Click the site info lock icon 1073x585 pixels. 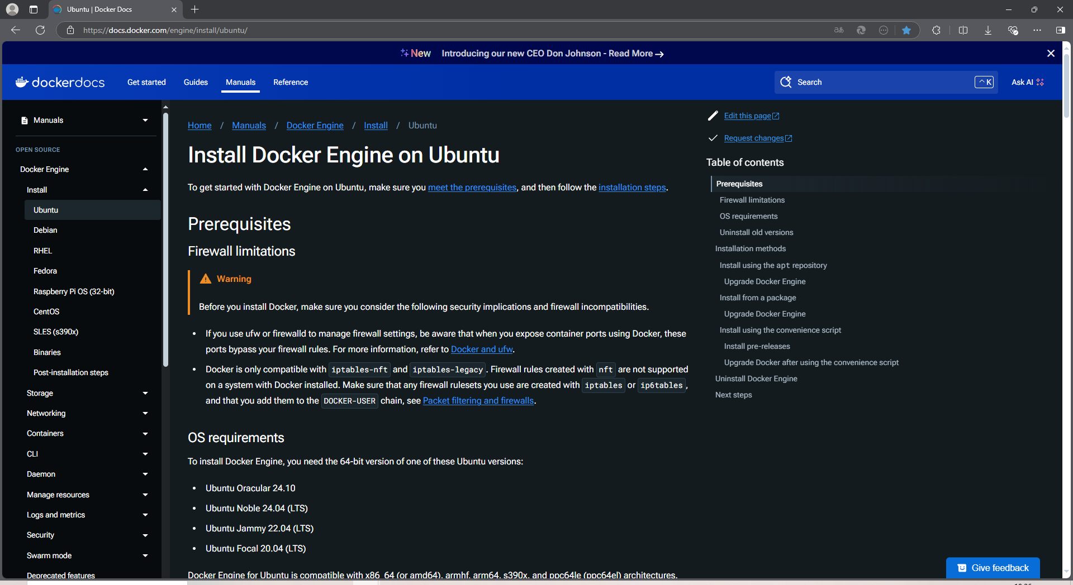click(x=70, y=30)
